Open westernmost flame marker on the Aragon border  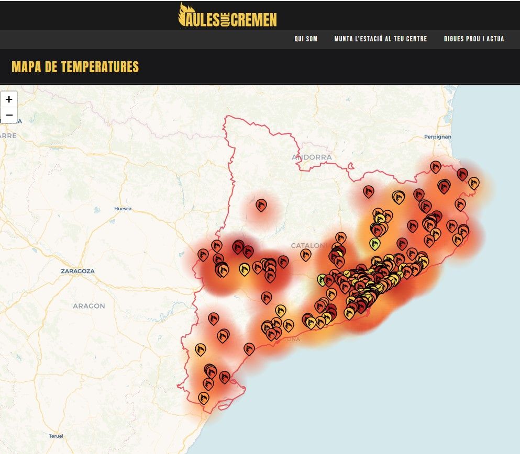pos(203,255)
